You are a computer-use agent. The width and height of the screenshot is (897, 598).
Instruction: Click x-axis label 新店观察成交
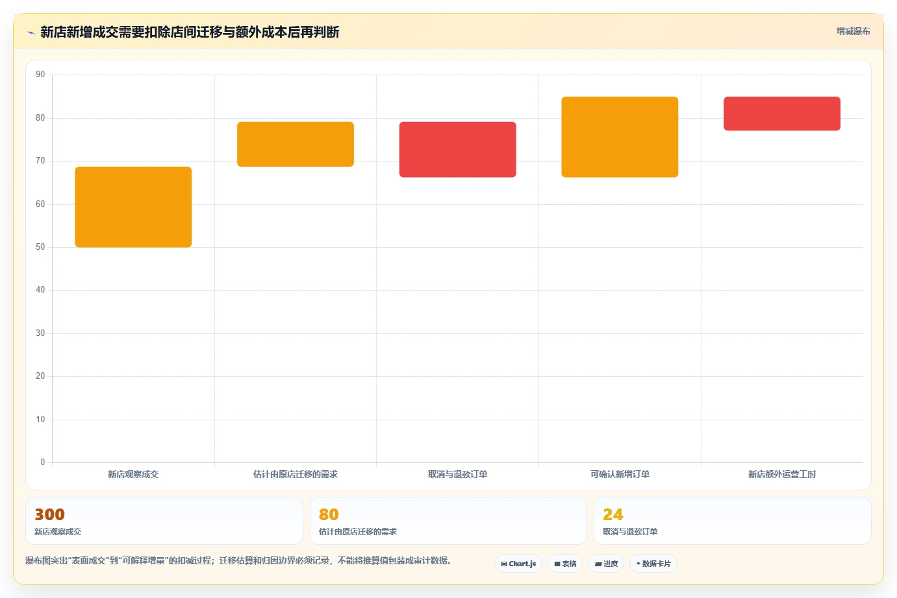133,474
